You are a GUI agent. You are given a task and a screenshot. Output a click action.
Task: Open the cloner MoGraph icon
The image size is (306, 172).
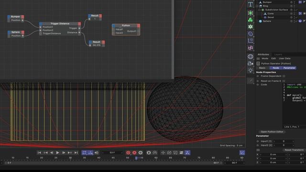(251, 20)
